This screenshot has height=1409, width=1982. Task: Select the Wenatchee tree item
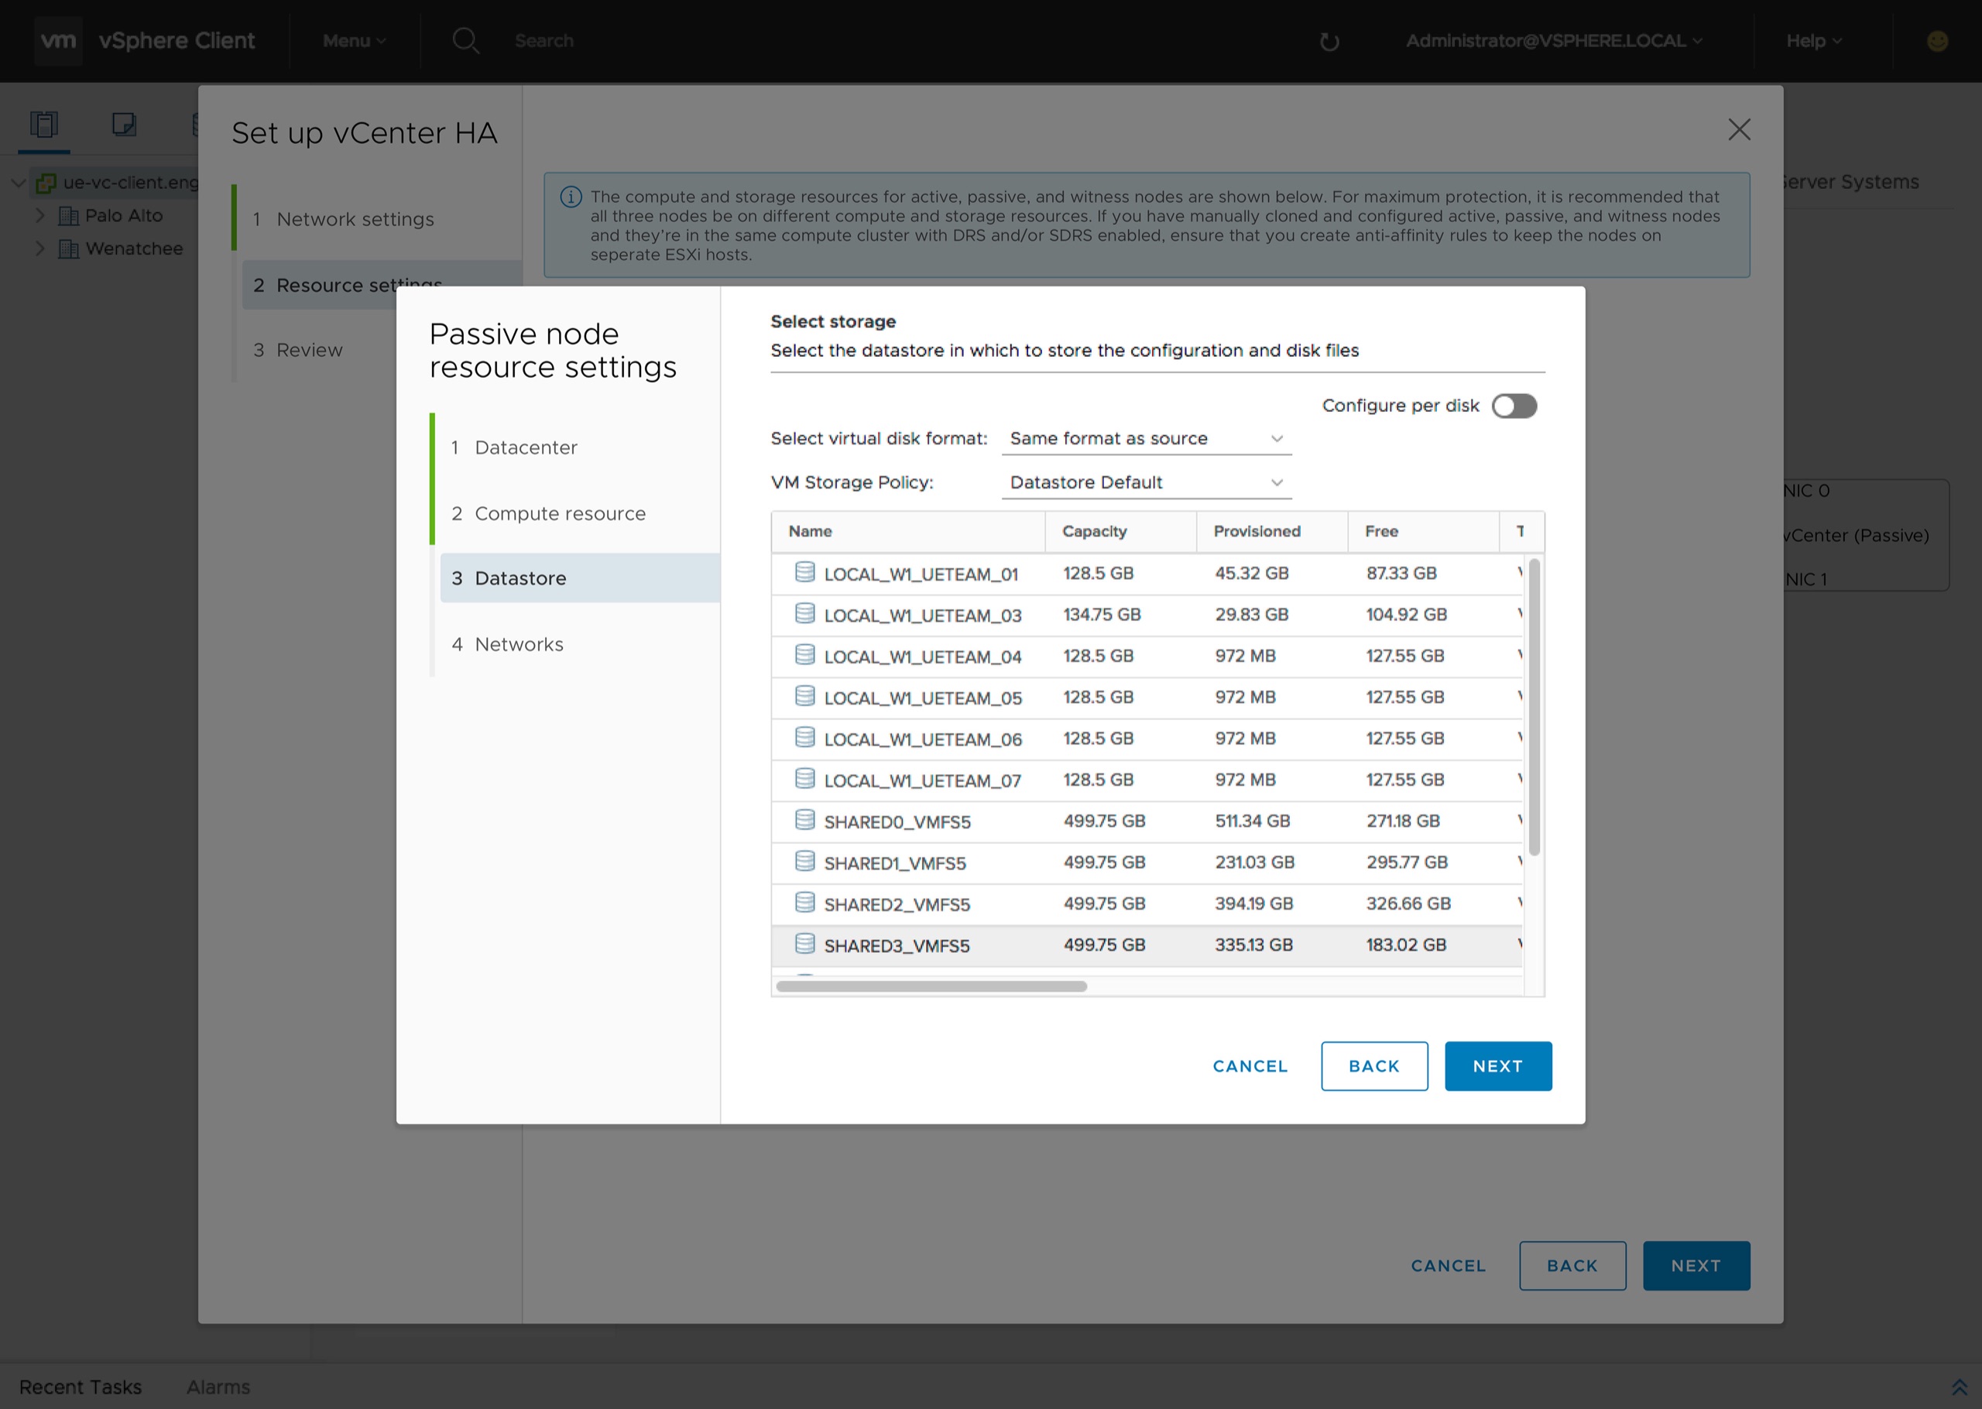[135, 249]
